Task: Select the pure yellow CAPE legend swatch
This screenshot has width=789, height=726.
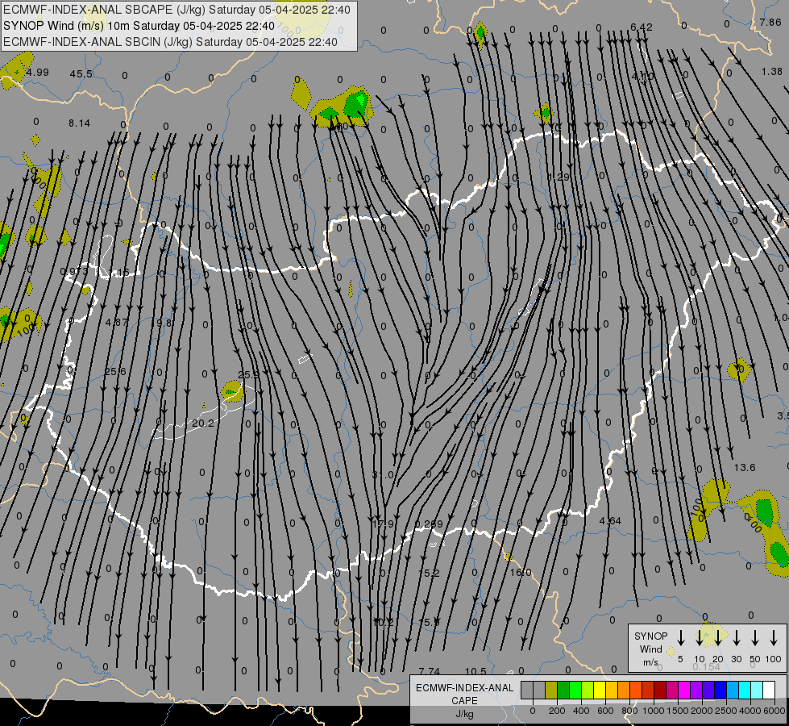Action: tap(600, 690)
